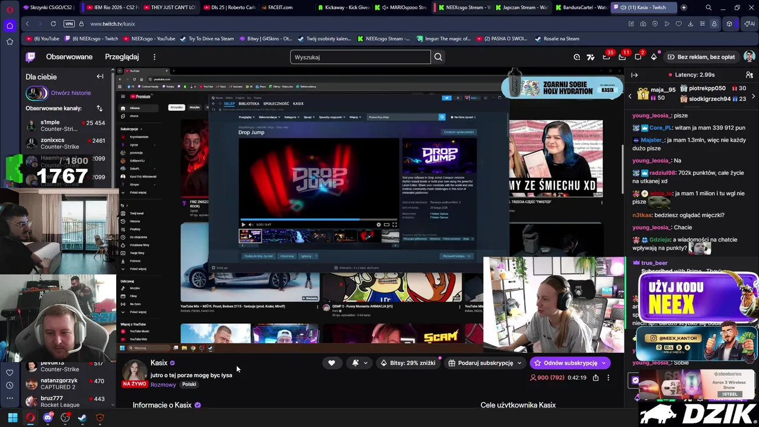This screenshot has height=427, width=759.
Task: Collapse the followed channels sidebar arrow
Action: (x=100, y=77)
